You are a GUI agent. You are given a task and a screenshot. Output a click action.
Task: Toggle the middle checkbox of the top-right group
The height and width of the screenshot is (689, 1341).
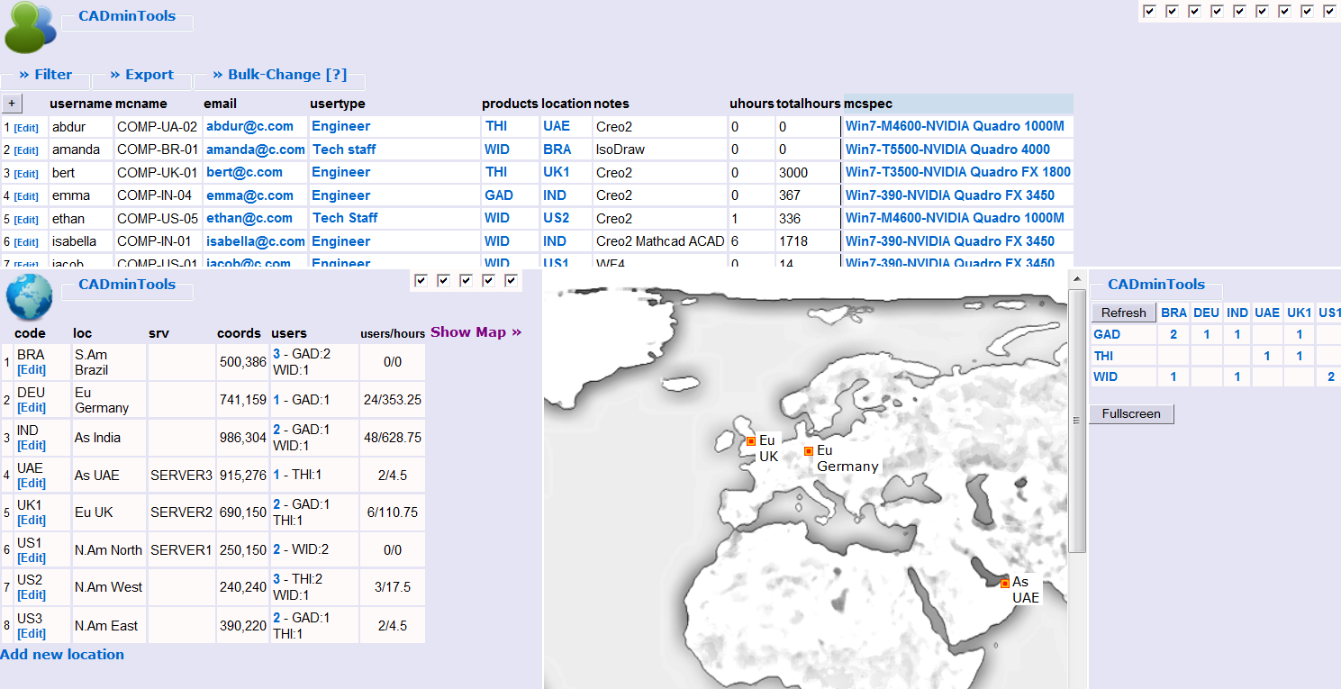tap(1240, 12)
